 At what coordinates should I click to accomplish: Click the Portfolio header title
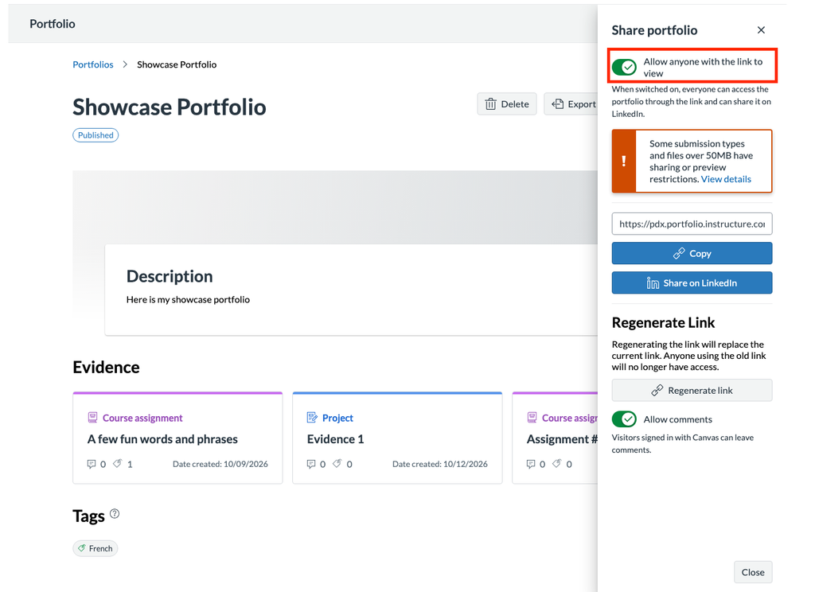[x=53, y=24]
